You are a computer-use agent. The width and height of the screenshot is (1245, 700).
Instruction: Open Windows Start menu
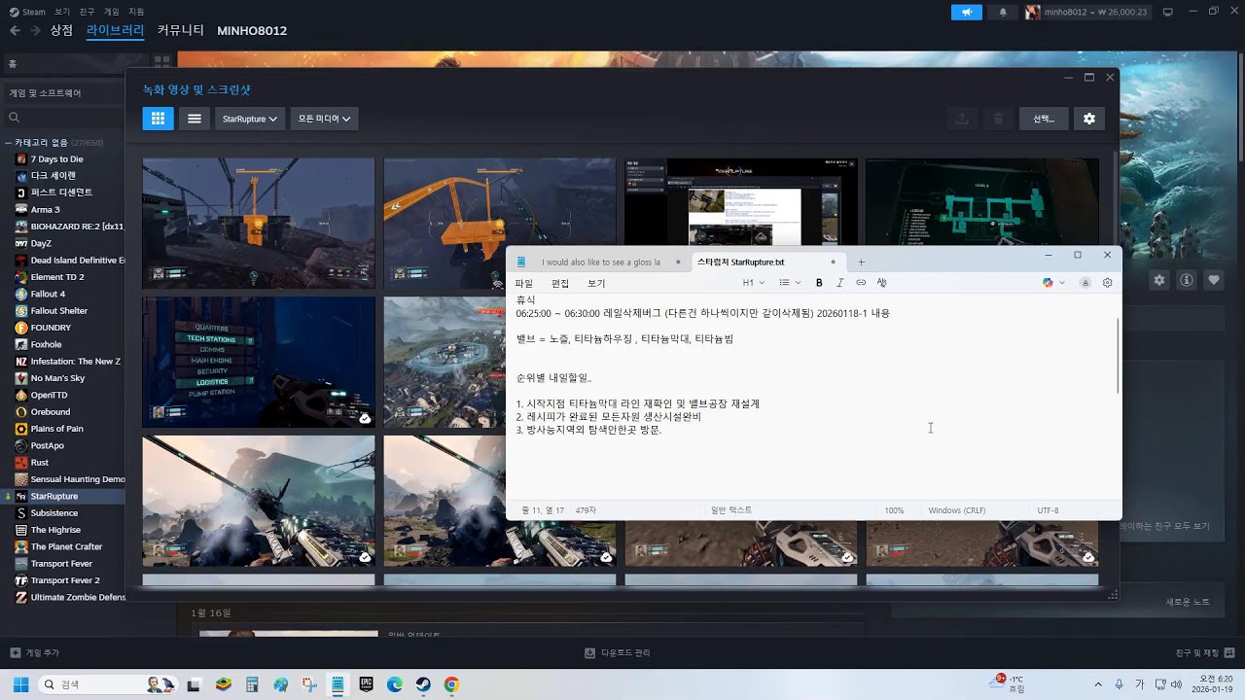tap(20, 684)
